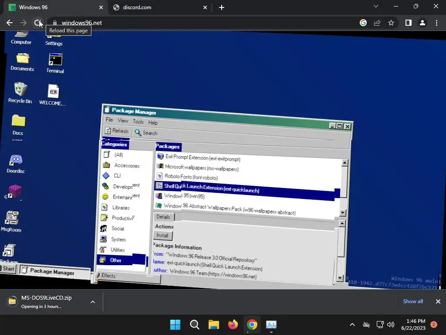Launch the Terminal desktop icon
This screenshot has height=335, width=446.
pos(55,63)
